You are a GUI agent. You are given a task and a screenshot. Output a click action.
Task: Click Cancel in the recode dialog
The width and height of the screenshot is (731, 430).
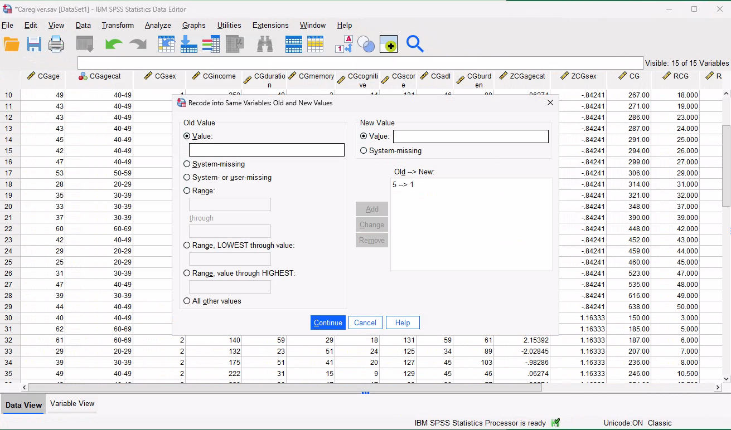coord(365,323)
